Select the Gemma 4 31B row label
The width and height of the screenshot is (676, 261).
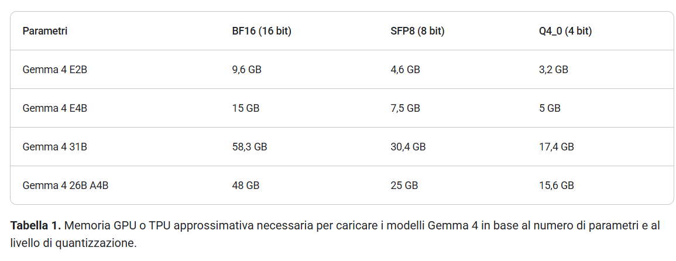point(55,147)
